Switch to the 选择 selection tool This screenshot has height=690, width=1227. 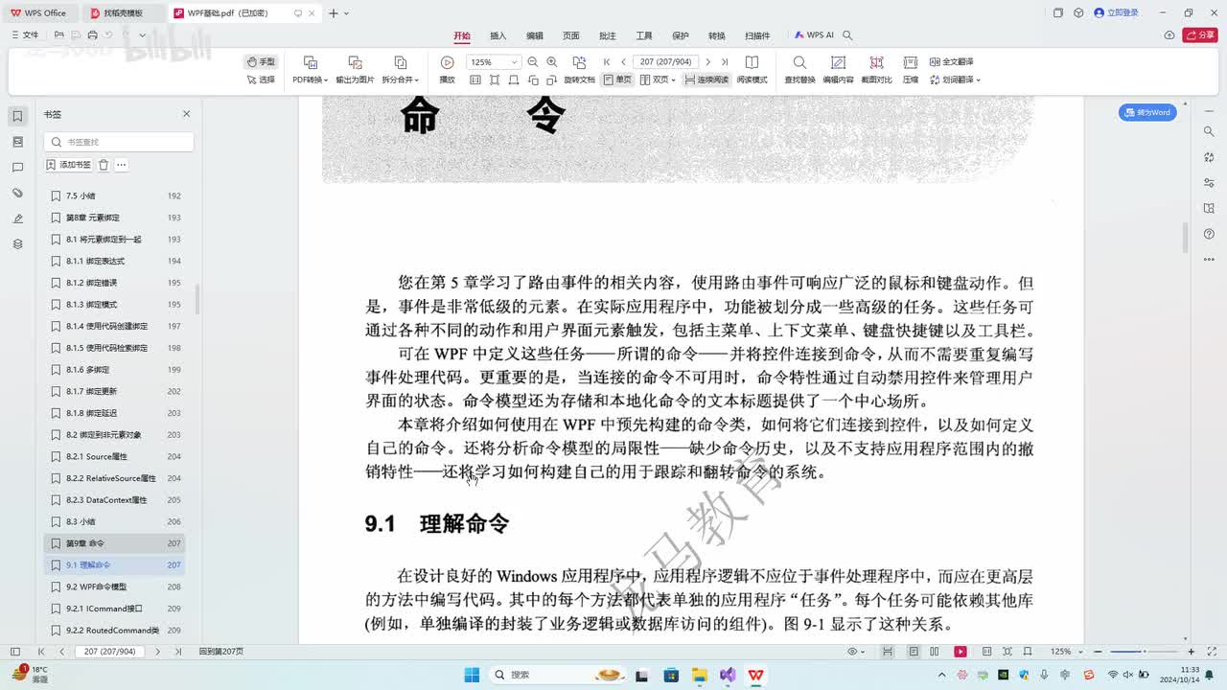[260, 80]
